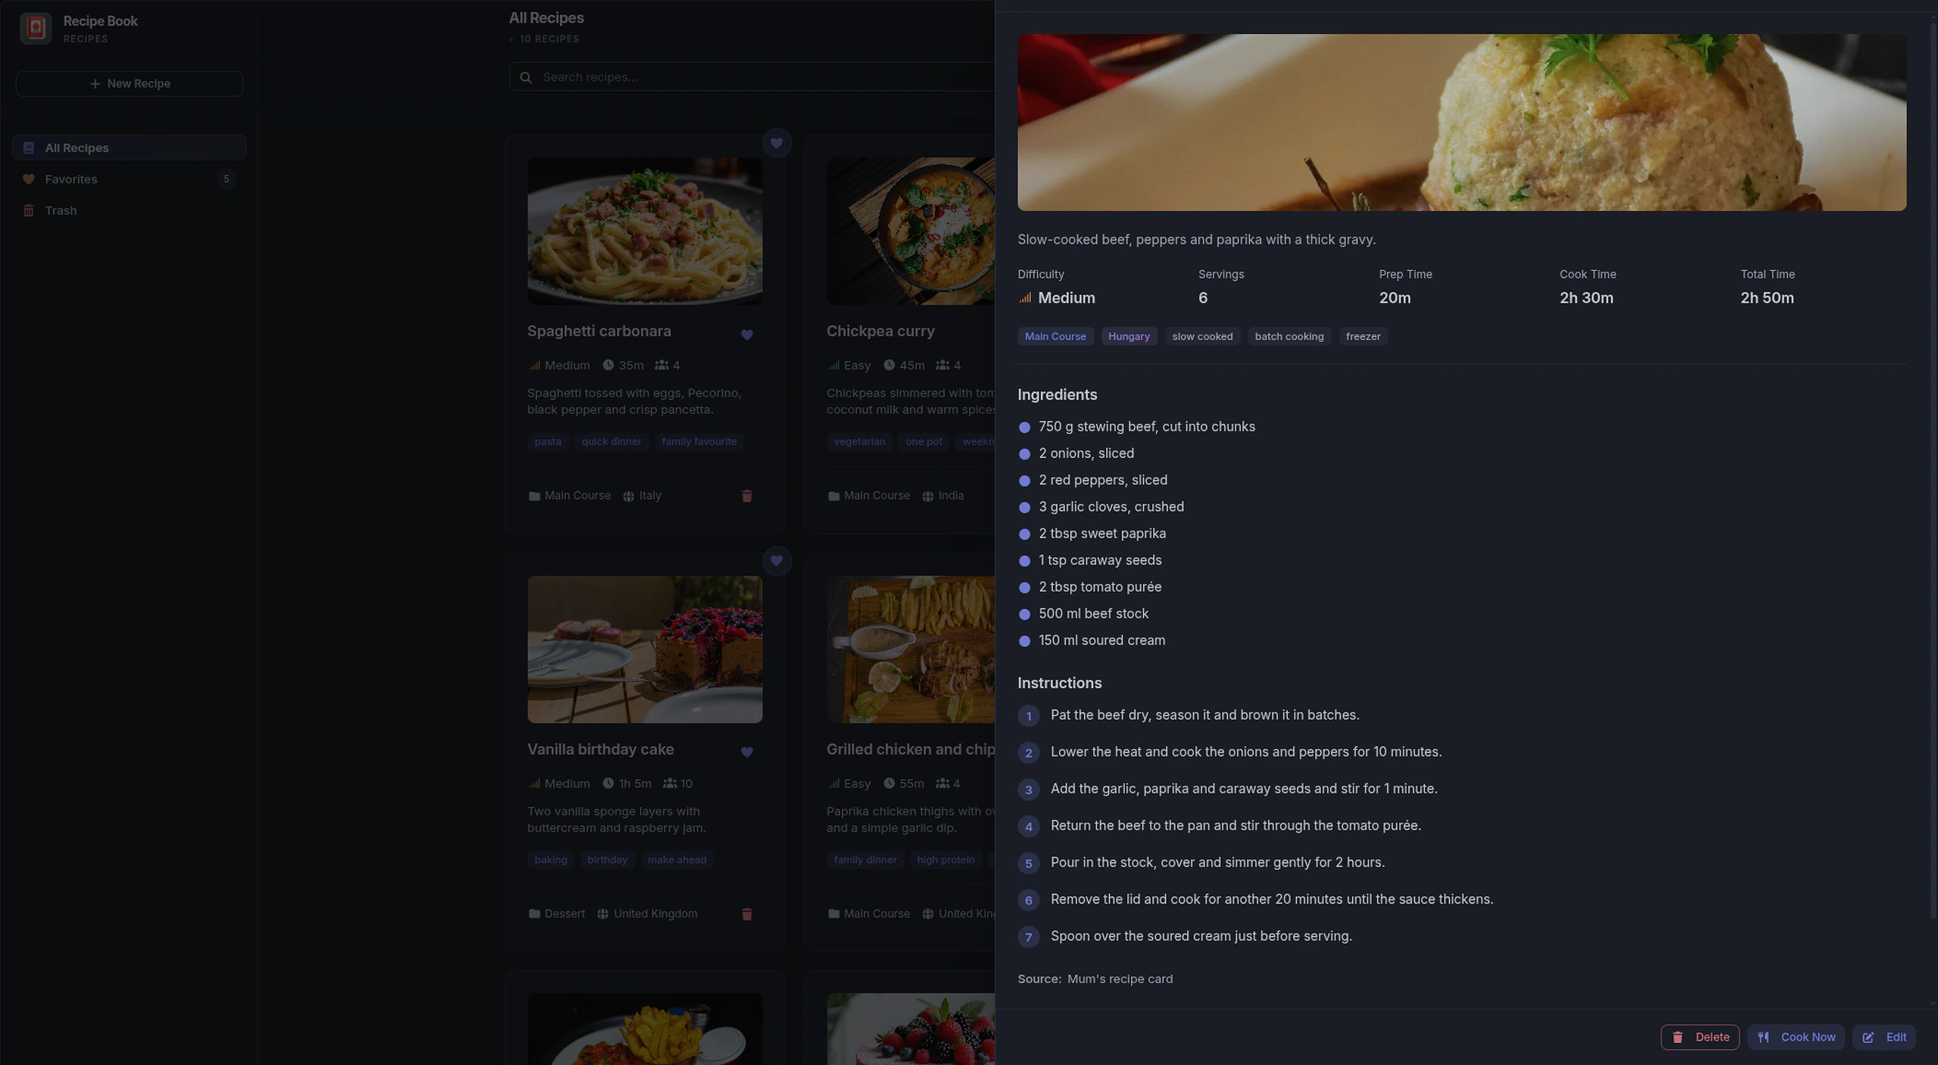Click the quick dinner tag

(612, 441)
